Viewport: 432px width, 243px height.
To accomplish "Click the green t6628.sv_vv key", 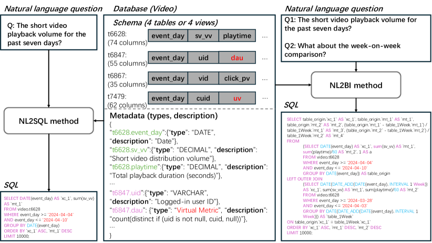I will 130,150.
